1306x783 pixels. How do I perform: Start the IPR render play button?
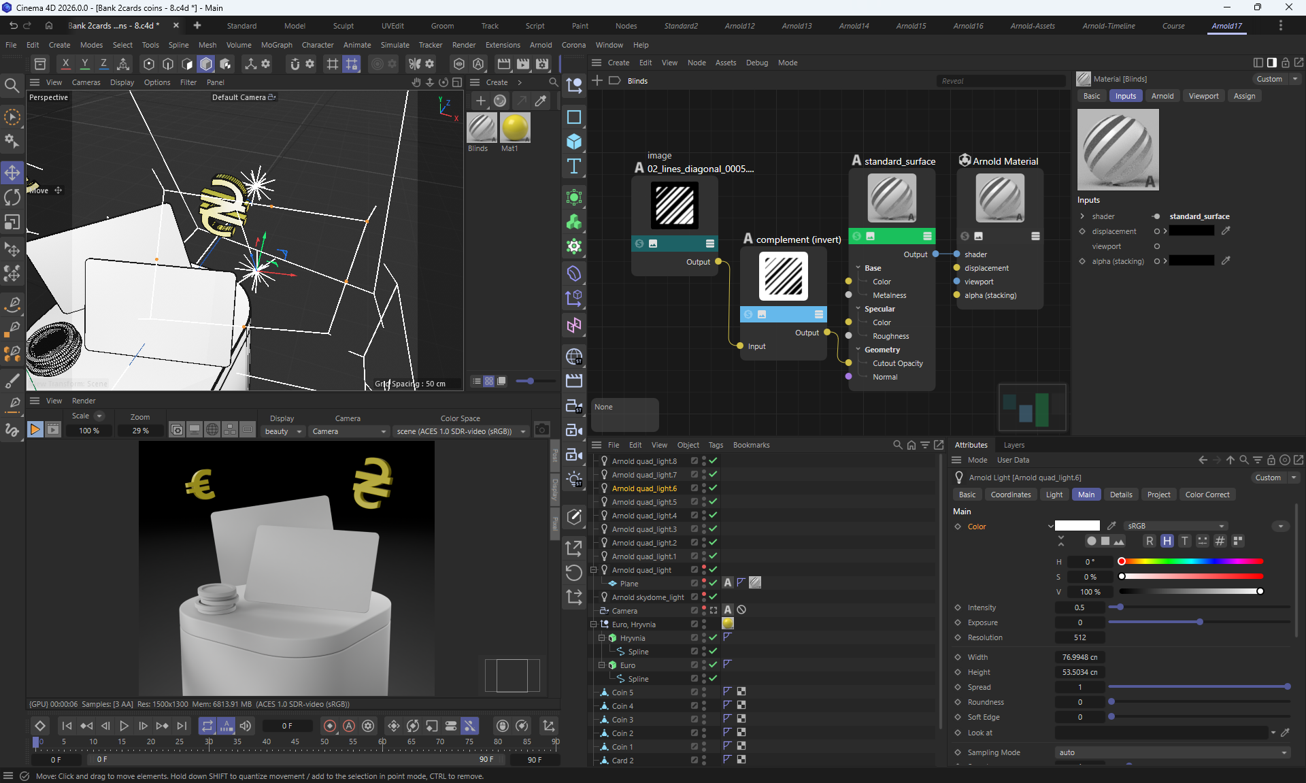pyautogui.click(x=35, y=430)
